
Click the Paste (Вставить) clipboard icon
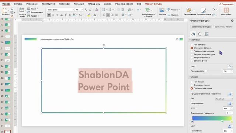[5, 11]
